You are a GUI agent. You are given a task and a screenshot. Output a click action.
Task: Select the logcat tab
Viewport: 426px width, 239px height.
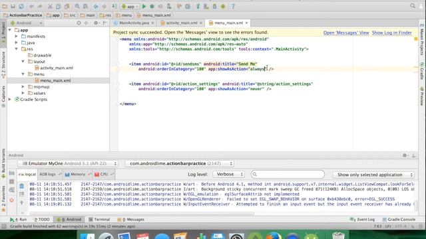coord(27,175)
